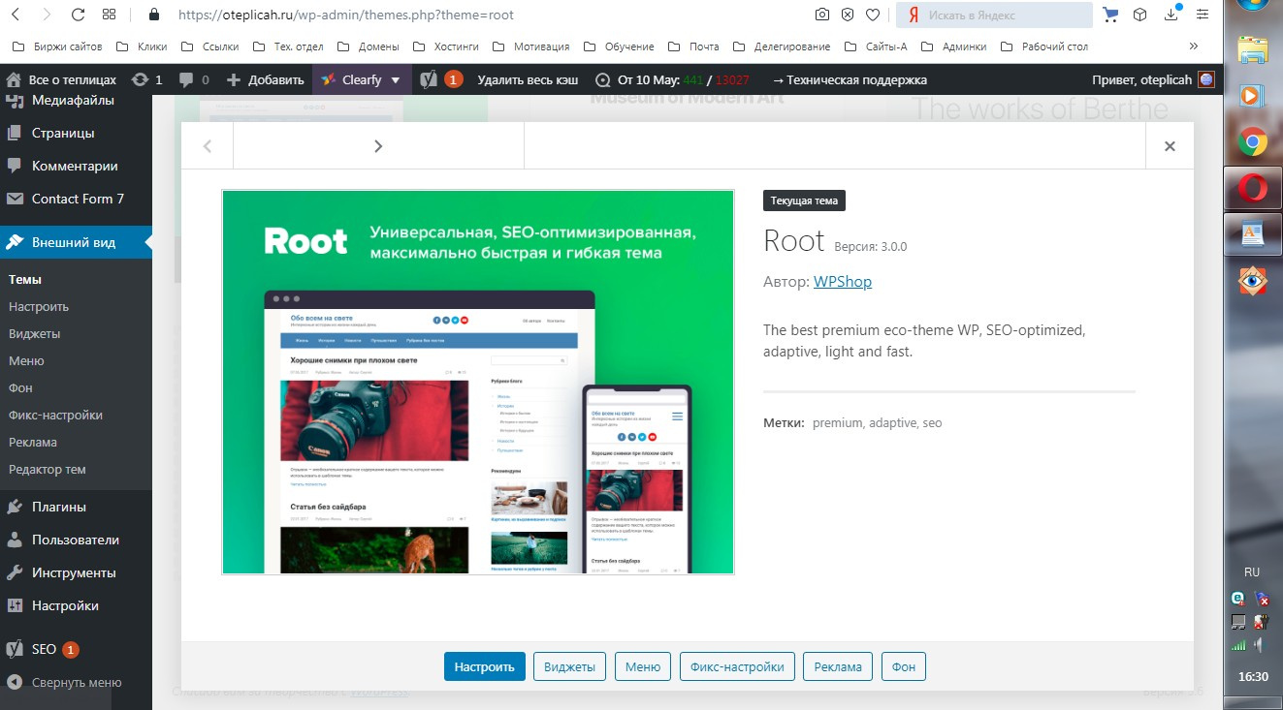Screen dimensions: 1283x710
Task: Open the Техническая поддержка link
Action: tap(850, 79)
